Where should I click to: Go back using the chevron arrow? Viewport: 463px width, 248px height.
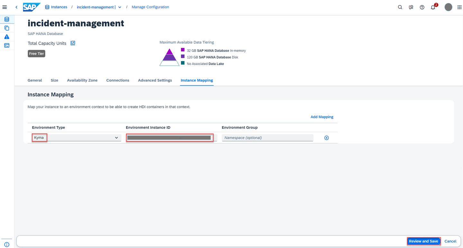tap(16, 7)
